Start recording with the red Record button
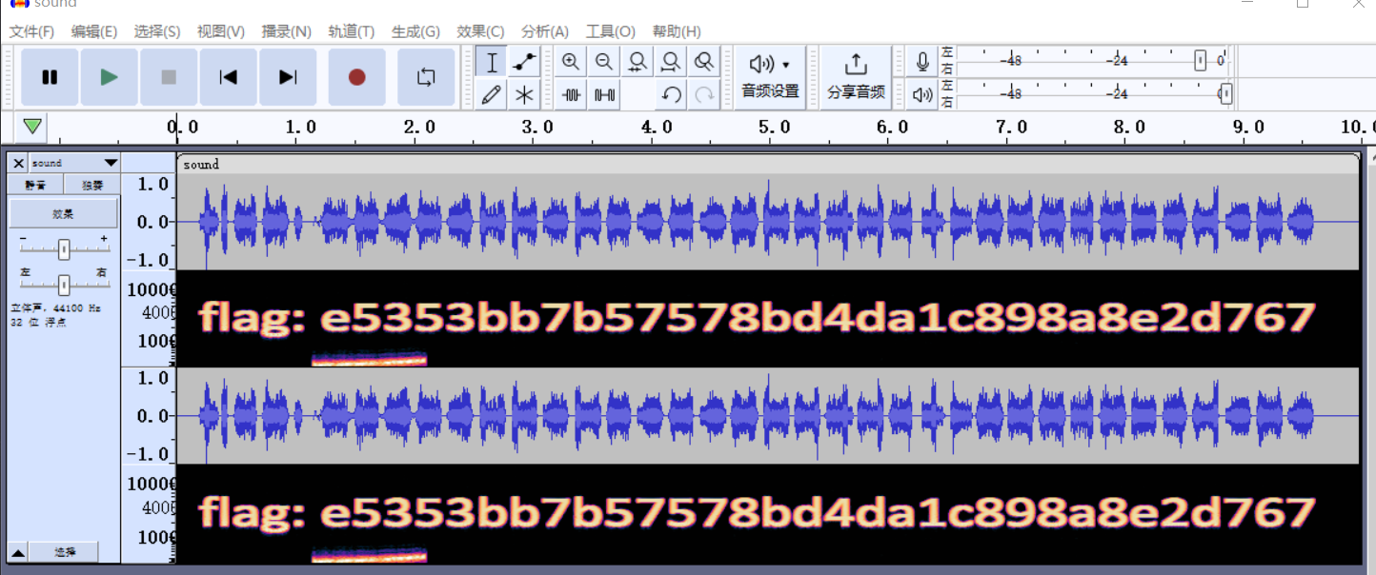 click(356, 77)
